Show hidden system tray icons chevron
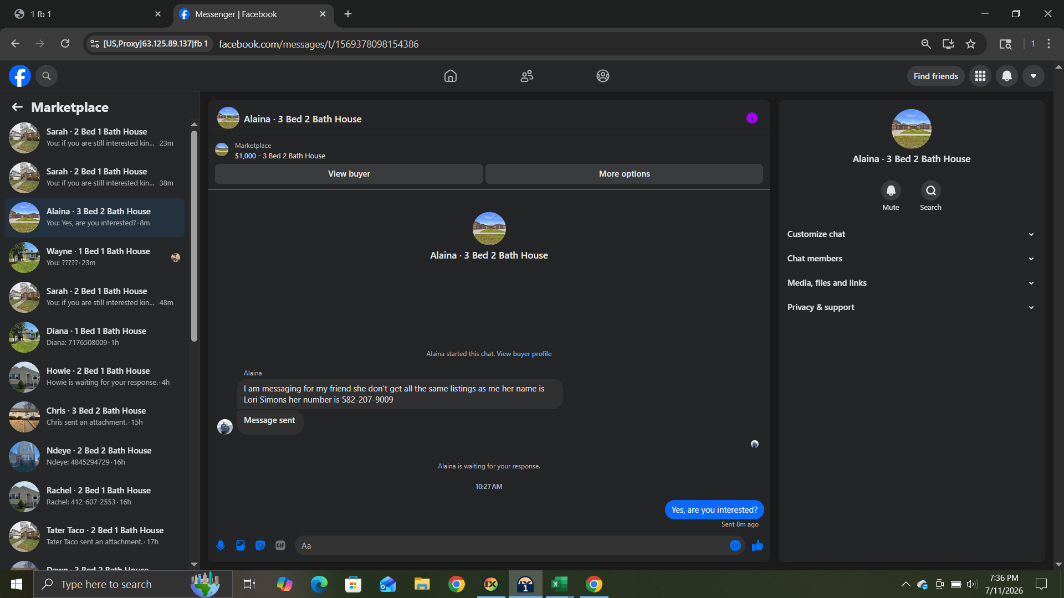 906,584
